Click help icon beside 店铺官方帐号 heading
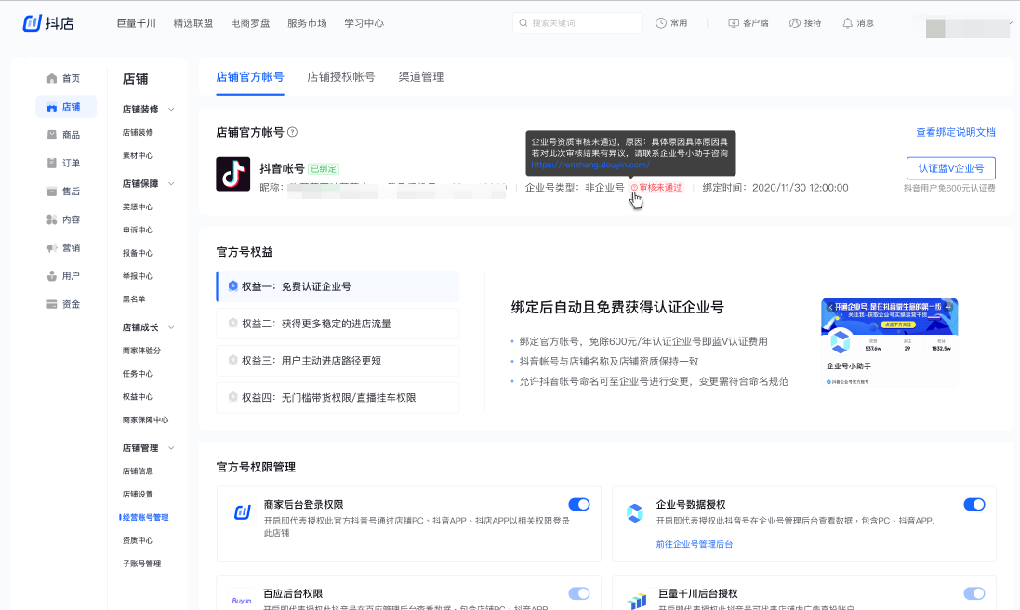 [x=292, y=133]
